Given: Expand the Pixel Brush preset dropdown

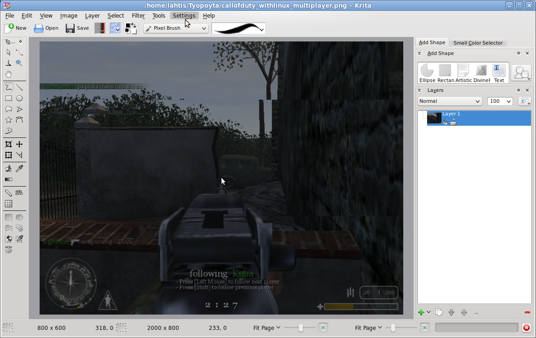Looking at the screenshot, I should [176, 28].
